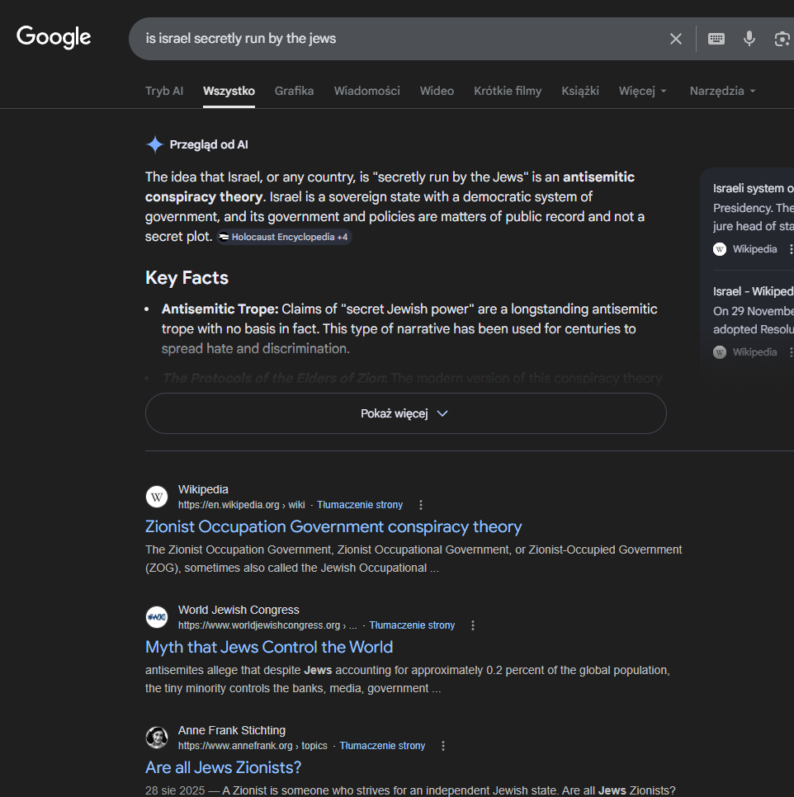Open Myth that Jews Control the World
794x797 pixels.
[x=269, y=647]
